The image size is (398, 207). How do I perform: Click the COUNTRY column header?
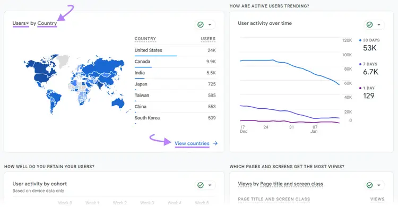point(145,39)
